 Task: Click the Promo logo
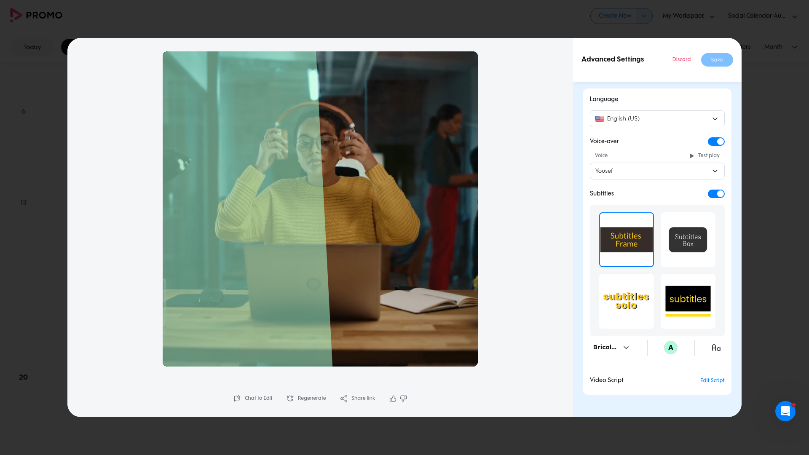pos(36,15)
